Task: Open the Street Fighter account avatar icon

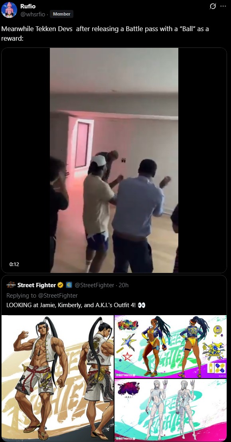Action: (11, 285)
